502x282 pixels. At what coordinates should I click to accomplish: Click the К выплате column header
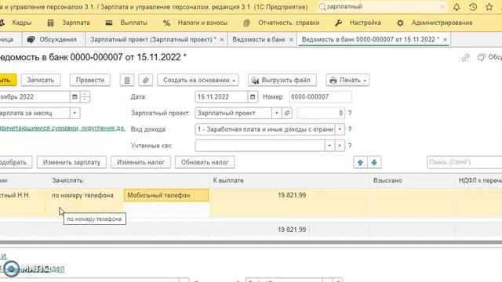point(289,180)
